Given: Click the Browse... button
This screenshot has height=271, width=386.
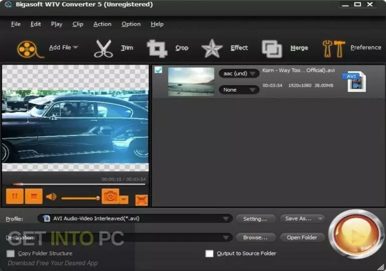Looking at the screenshot, I should 255,237.
